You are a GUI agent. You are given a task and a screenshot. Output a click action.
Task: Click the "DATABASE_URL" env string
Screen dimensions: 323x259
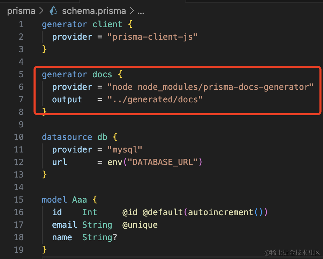tap(163, 162)
